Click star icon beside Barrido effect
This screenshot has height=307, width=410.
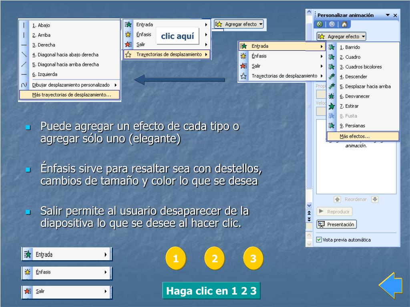click(x=332, y=47)
